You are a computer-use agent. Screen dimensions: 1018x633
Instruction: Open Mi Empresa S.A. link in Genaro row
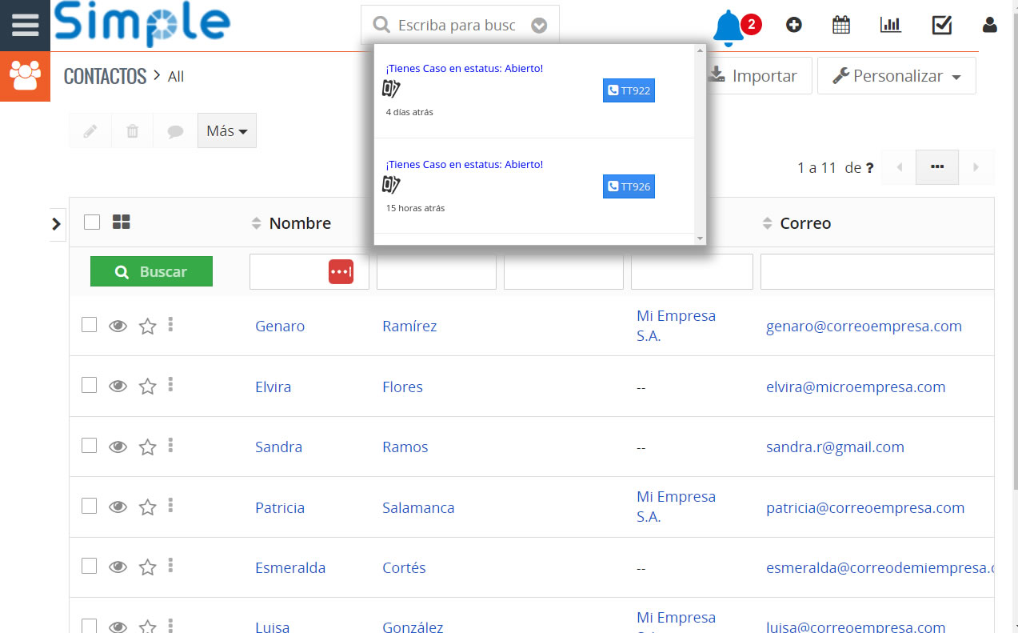tap(676, 326)
